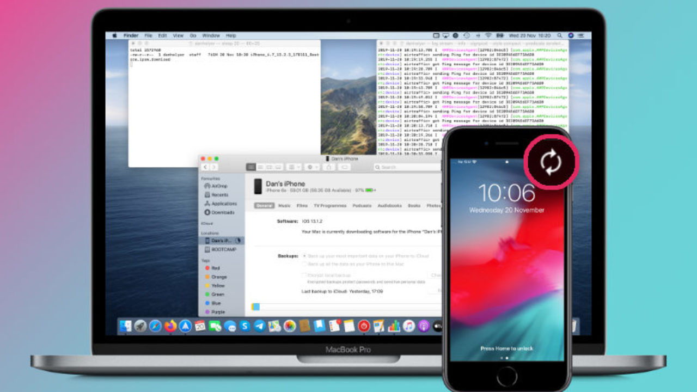Launch Music app from the Dock
Image resolution: width=697 pixels, height=392 pixels.
click(408, 326)
